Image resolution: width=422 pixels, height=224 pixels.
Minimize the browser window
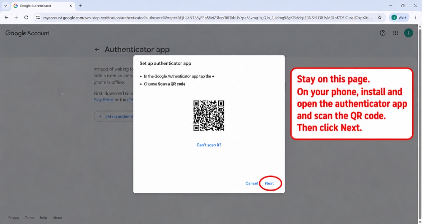coord(390,5)
